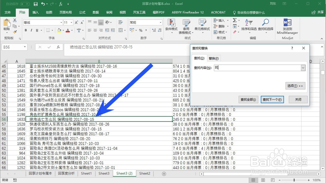Toggle Italic formatting
The width and height of the screenshot is (326, 183).
pyautogui.click(x=31, y=30)
